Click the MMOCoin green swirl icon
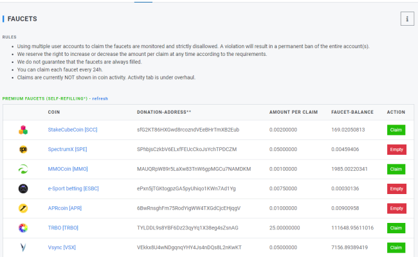Screen dimensions: 418x257 23,169
